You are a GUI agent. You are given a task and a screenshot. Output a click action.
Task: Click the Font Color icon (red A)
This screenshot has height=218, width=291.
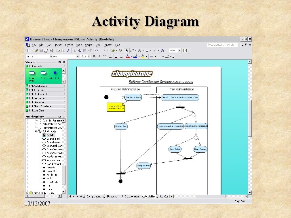point(127,57)
